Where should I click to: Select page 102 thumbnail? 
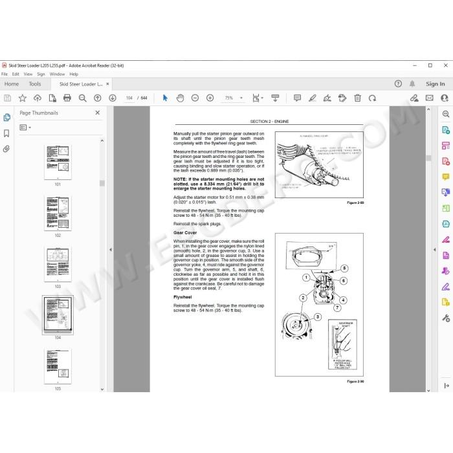[58, 213]
